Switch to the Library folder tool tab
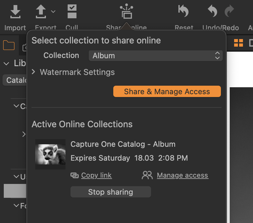Image resolution: width=253 pixels, height=223 pixels. click(9, 45)
